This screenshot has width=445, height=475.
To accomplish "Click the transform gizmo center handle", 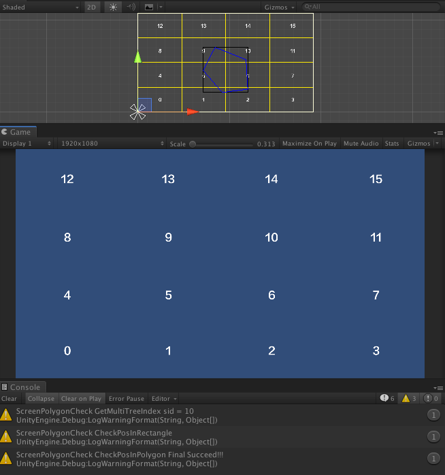I will coord(138,112).
